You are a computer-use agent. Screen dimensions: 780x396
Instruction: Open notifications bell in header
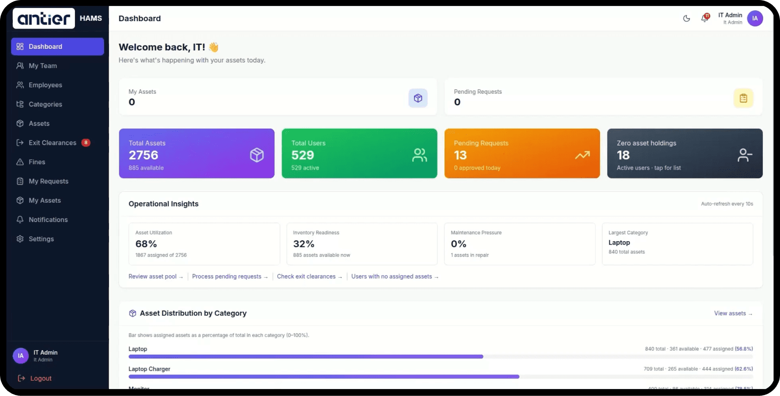coord(705,19)
